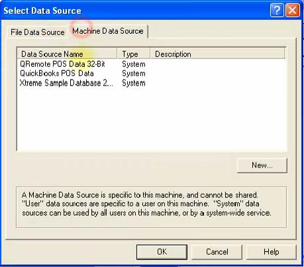Close the Select Data Source dialog

coord(293,10)
